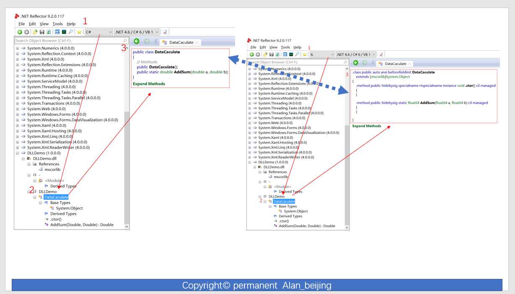
Task: Click AddSum method name in C# code
Action: coord(182,72)
